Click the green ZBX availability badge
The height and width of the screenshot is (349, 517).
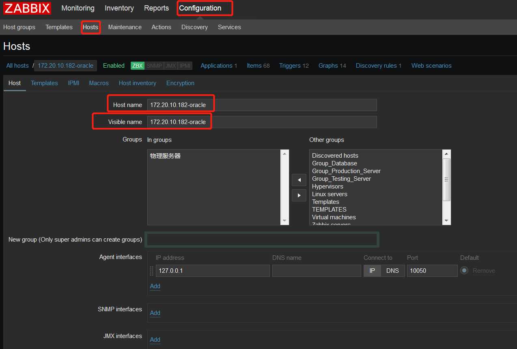[x=137, y=66]
